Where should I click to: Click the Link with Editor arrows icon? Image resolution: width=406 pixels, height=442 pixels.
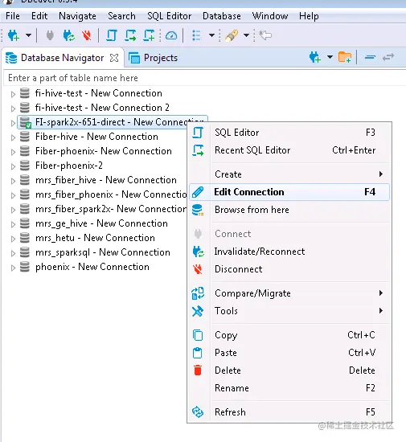tap(388, 58)
